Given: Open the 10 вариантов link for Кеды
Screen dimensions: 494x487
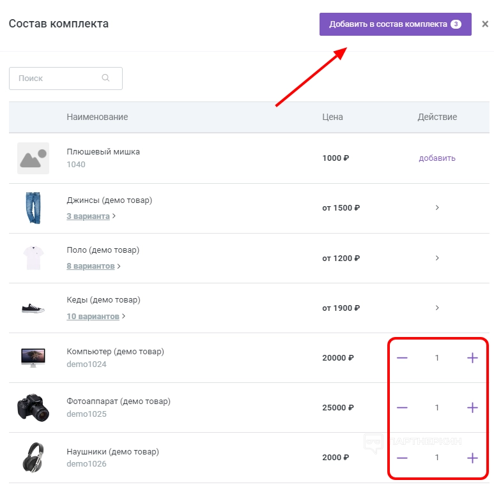Looking at the screenshot, I should (93, 316).
